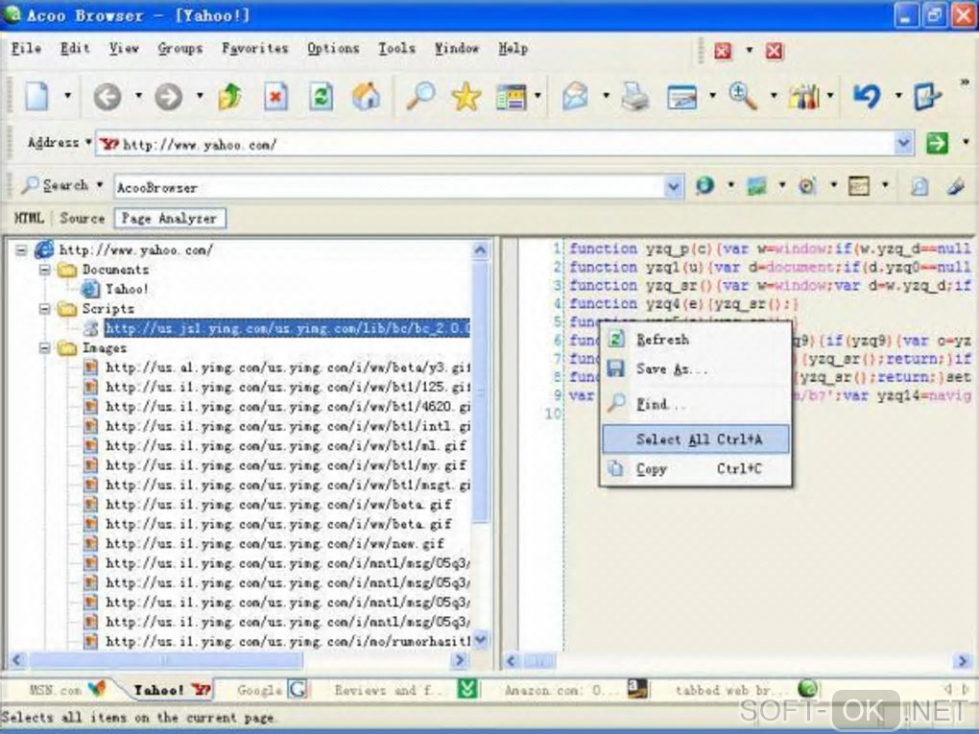The height and width of the screenshot is (734, 979).
Task: Switch to the tabbed web br... tab
Action: [x=745, y=689]
